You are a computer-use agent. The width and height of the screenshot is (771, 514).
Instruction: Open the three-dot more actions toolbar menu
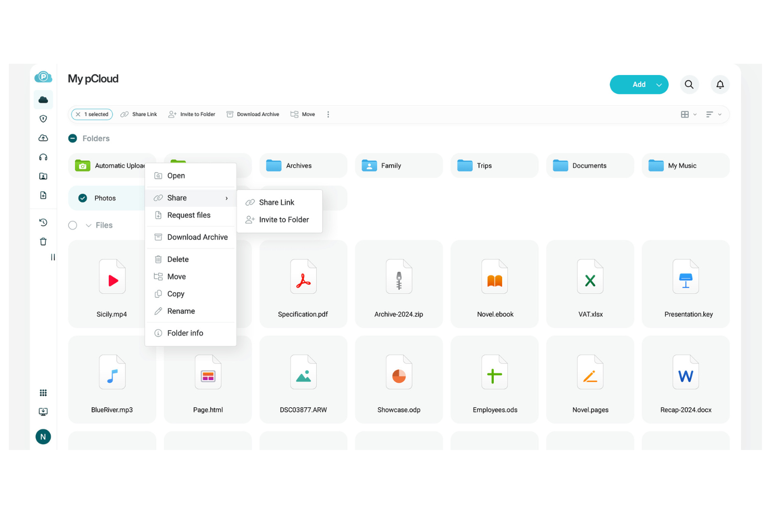[328, 115]
